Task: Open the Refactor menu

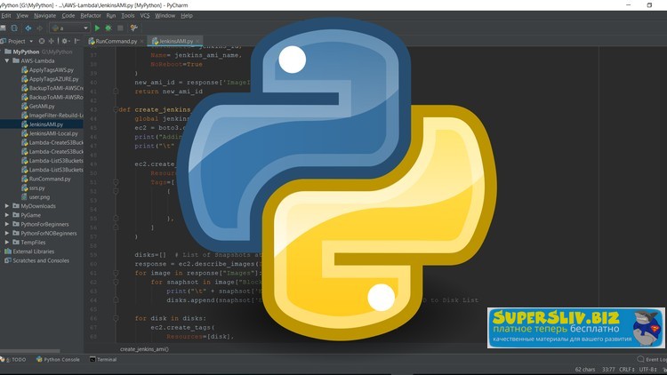Action: [91, 16]
